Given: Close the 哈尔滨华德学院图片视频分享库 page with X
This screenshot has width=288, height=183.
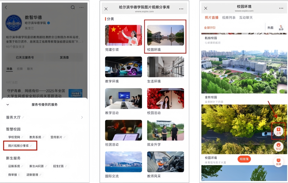Looking at the screenshot, I should (106, 9).
